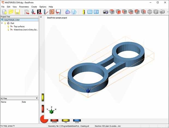Select the fourth cube view icon
Image resolution: width=169 pixels, height=128 pixels.
131,12
